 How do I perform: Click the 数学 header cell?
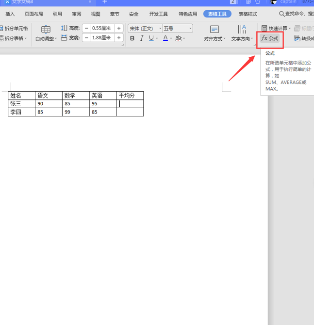[x=76, y=96]
